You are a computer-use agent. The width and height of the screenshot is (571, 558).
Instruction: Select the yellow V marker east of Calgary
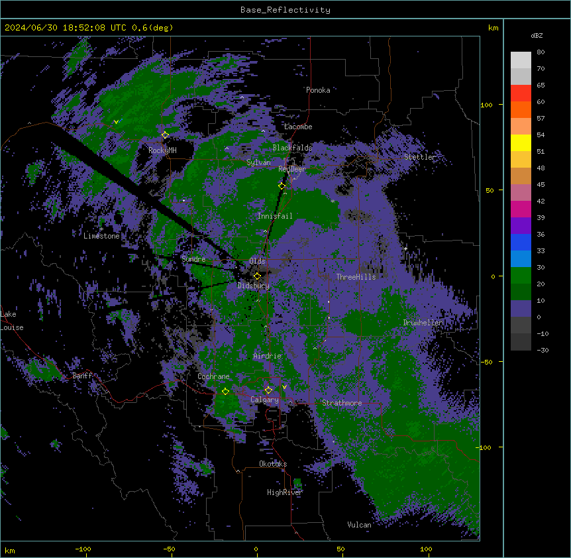coord(284,387)
